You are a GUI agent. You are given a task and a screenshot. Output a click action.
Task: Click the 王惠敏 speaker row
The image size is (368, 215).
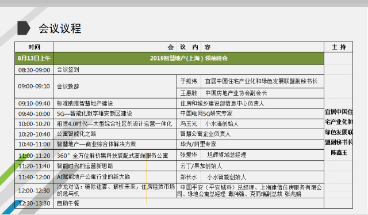[250, 93]
